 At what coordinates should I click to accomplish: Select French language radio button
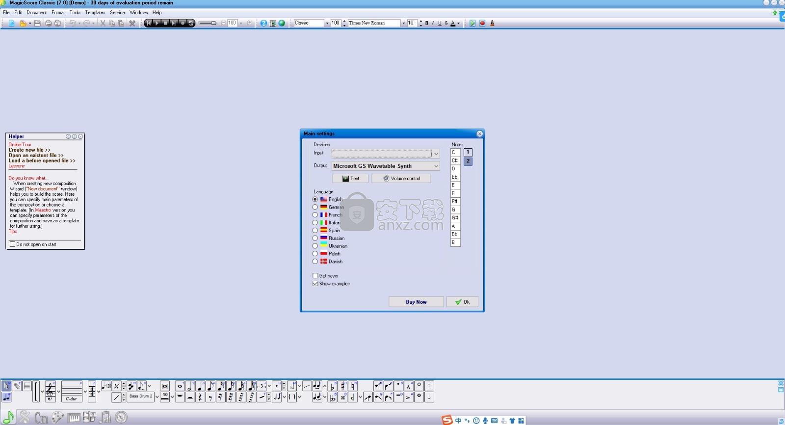pos(315,215)
